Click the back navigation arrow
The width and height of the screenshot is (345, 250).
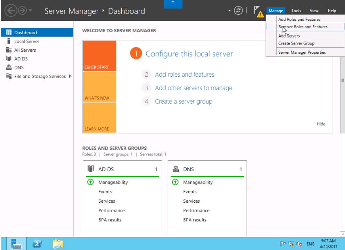(11, 11)
